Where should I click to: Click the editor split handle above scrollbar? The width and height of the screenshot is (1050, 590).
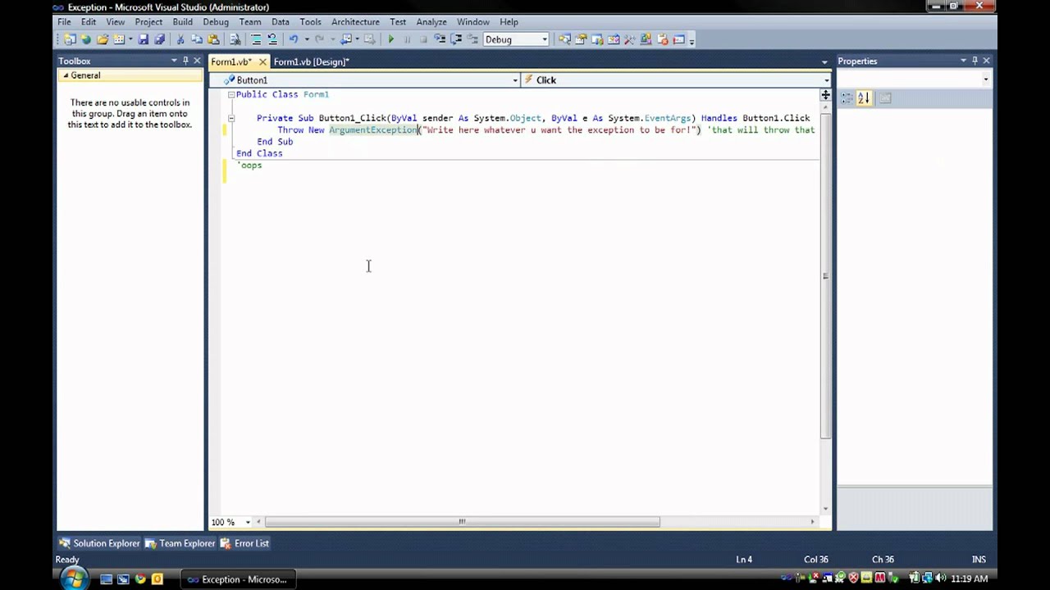825,96
